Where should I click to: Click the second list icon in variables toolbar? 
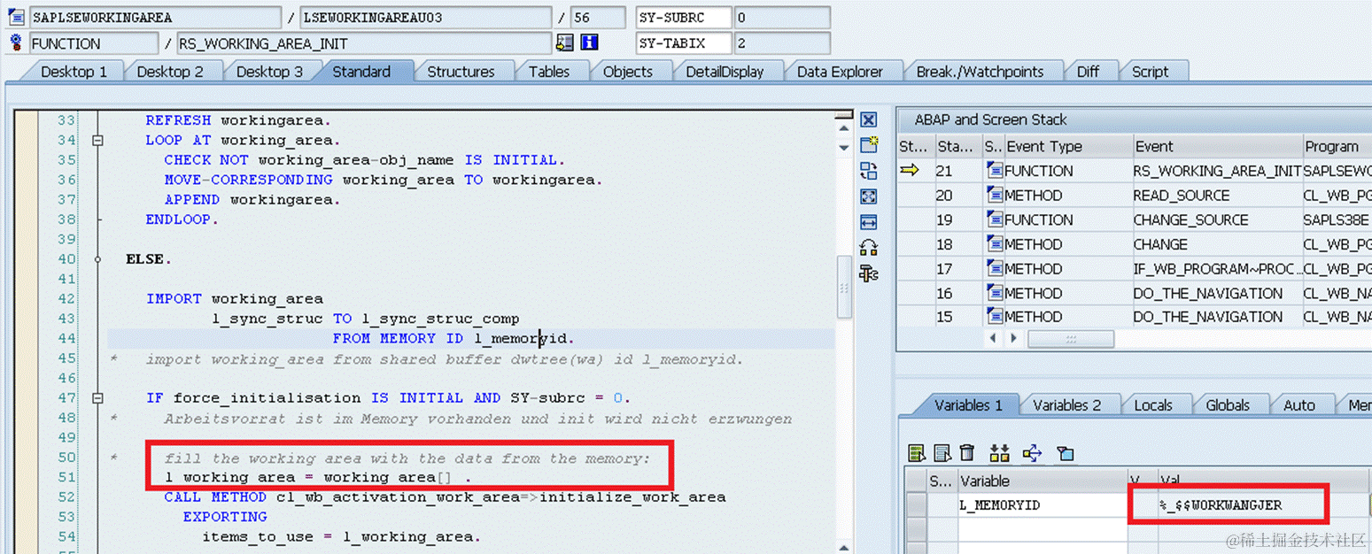pyautogui.click(x=942, y=453)
